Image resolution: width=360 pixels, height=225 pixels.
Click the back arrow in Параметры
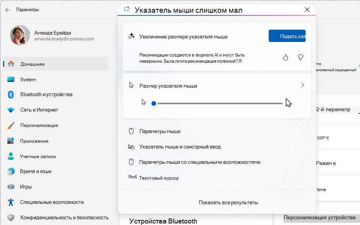pyautogui.click(x=8, y=10)
